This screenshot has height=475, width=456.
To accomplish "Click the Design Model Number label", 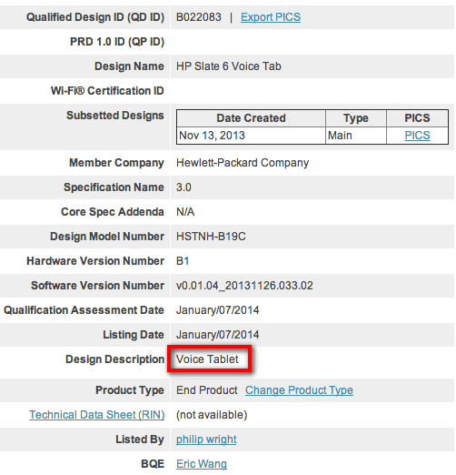I will click(107, 237).
